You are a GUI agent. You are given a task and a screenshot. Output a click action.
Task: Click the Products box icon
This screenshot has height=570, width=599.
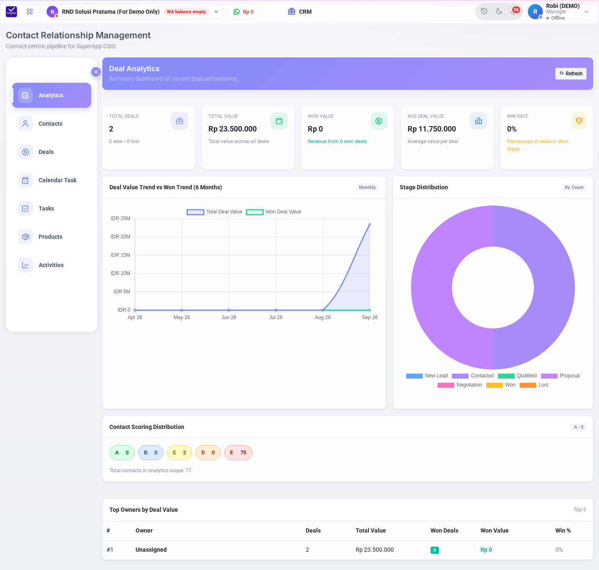pos(25,237)
